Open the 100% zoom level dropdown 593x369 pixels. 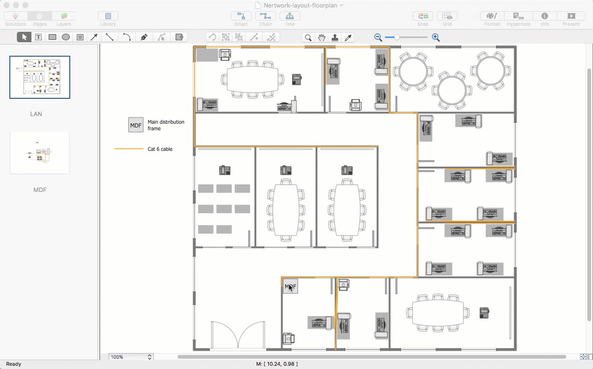pyautogui.click(x=150, y=357)
